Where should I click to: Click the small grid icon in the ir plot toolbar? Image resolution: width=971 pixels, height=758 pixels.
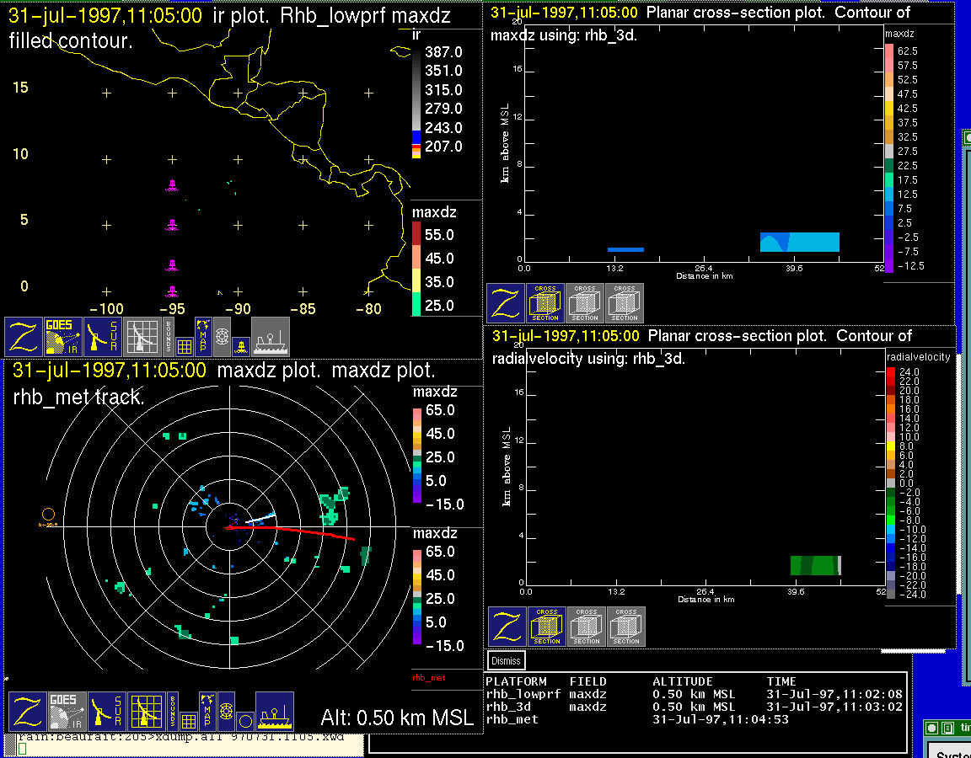[185, 344]
